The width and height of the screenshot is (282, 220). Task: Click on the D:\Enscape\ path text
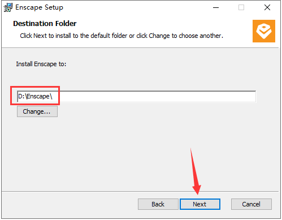point(35,96)
